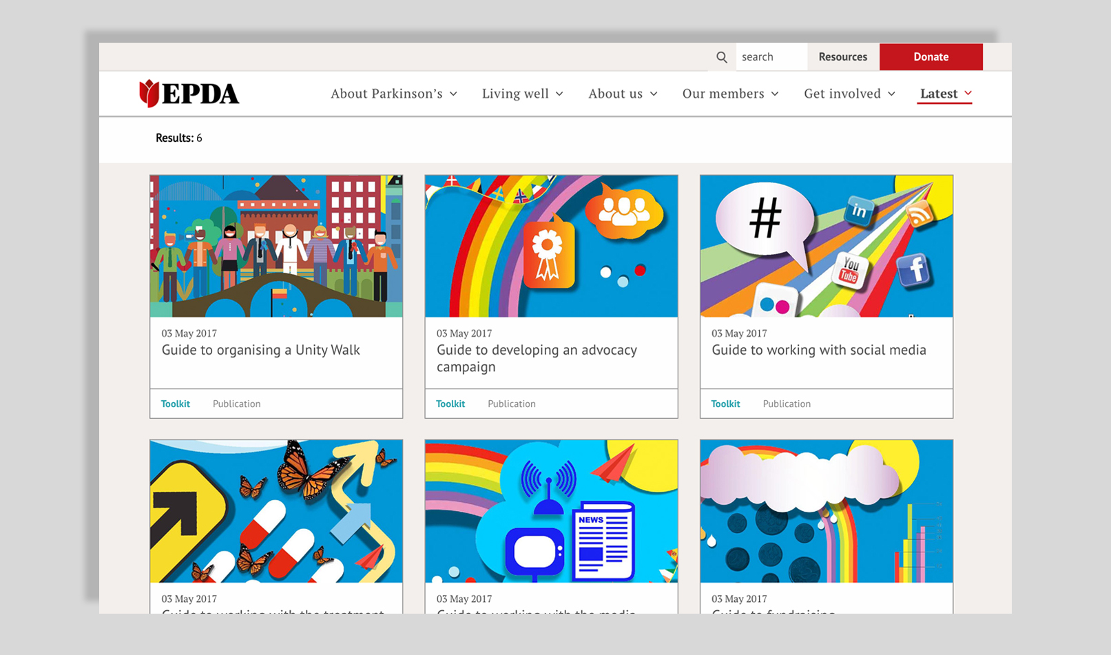
Task: Click the 'Results: 6' count text
Action: tap(179, 138)
